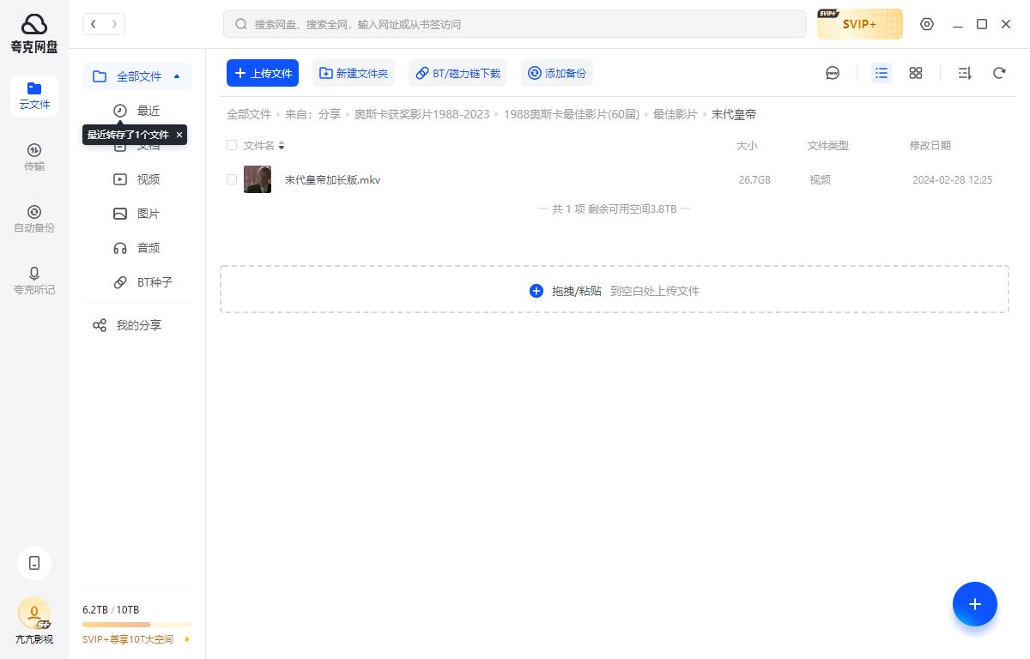1030x659 pixels.
Task: Toggle the 文件名 column sort arrows
Action: (282, 146)
